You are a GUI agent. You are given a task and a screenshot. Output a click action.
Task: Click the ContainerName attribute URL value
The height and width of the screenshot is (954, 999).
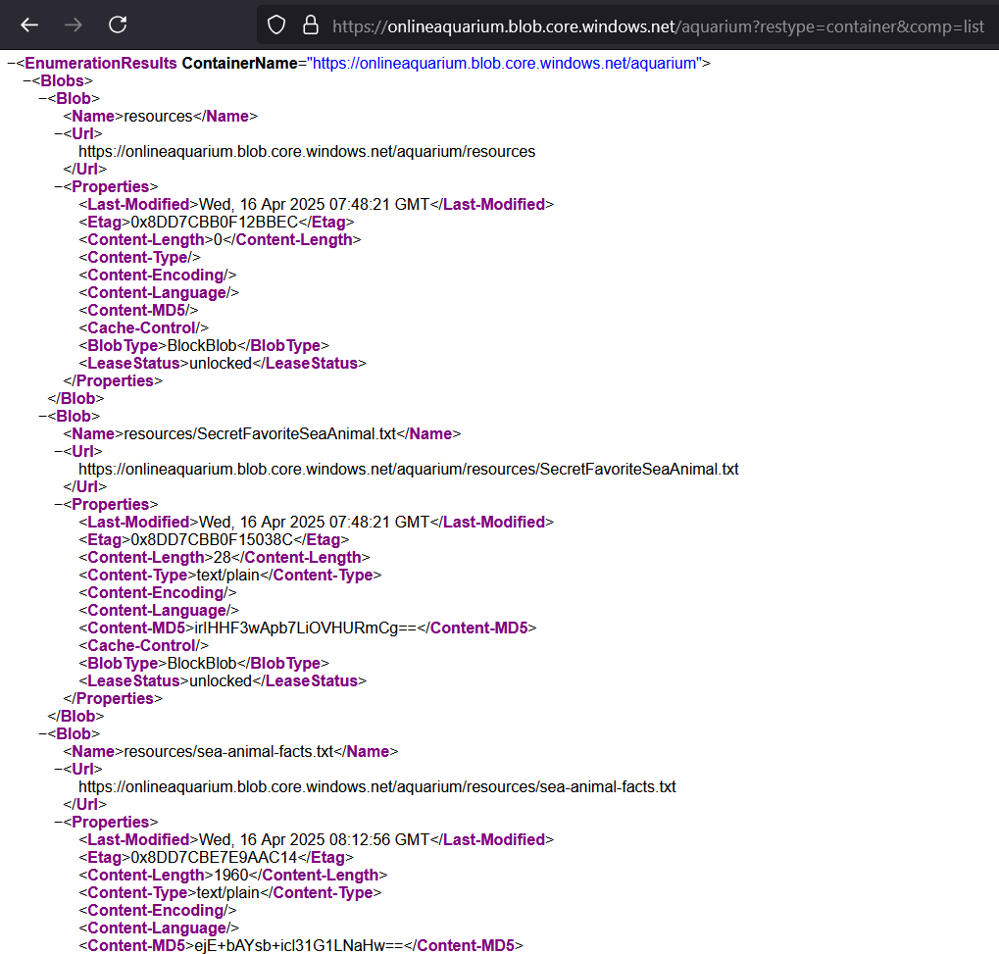[x=504, y=64]
